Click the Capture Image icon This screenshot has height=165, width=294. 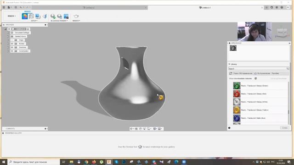pos(66,16)
